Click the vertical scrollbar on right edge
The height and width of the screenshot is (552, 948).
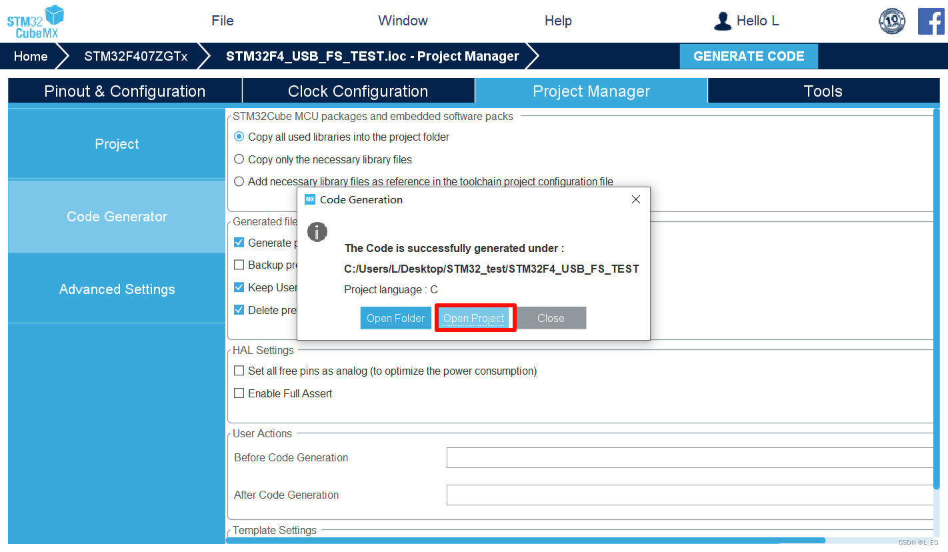pyautogui.click(x=937, y=300)
